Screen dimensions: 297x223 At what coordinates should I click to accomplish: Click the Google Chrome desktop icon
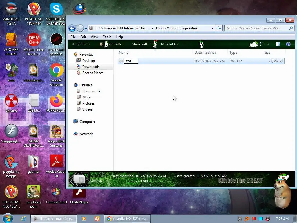57,74
